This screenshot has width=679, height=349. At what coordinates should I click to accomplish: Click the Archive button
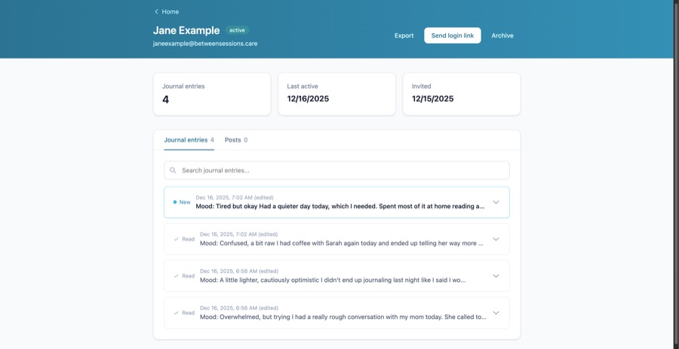502,35
